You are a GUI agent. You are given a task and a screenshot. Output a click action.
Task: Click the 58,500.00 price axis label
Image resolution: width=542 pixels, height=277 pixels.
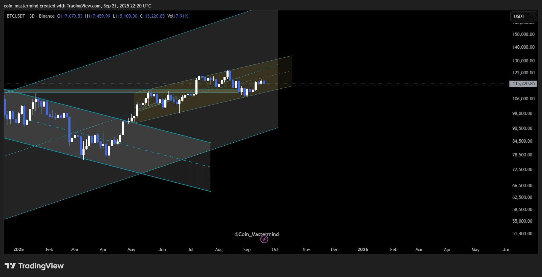[522, 210]
